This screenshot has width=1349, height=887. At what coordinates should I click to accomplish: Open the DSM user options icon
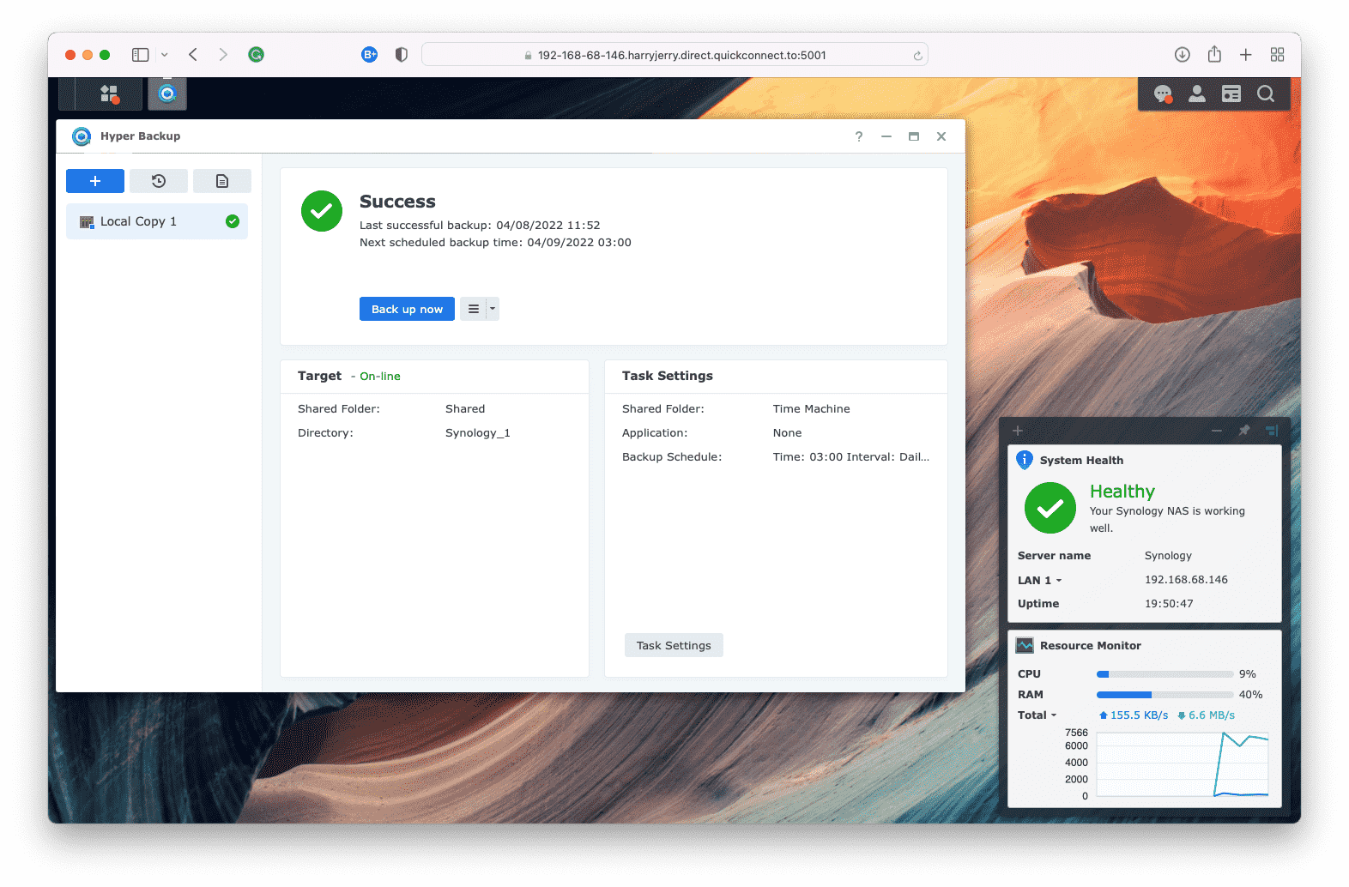click(x=1197, y=94)
